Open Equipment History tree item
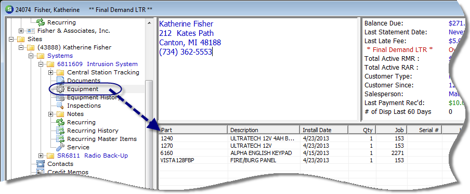The height and width of the screenshot is (194, 470). tap(93, 97)
